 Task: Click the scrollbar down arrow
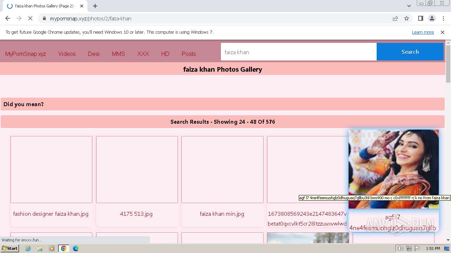click(x=448, y=240)
